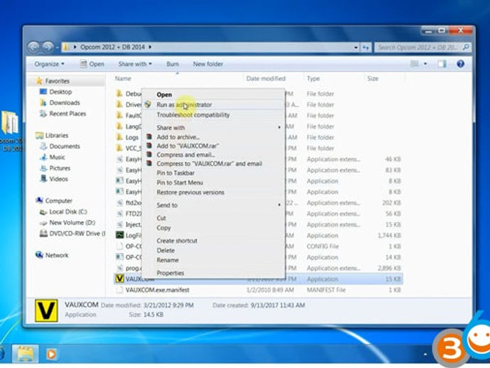Click the Windows Explorer taskbar icon
The width and height of the screenshot is (490, 368).
click(26, 354)
